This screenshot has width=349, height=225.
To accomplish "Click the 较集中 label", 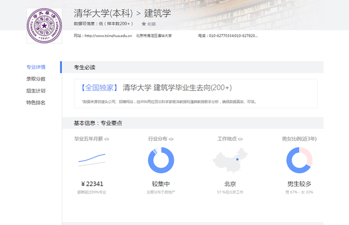I will pos(161,184).
